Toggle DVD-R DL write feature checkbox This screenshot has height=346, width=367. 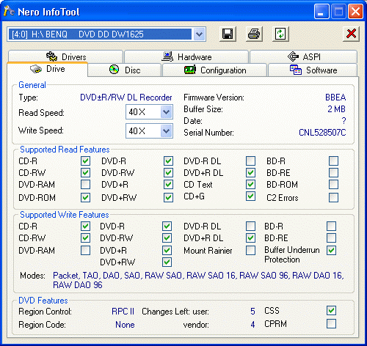tap(250, 227)
